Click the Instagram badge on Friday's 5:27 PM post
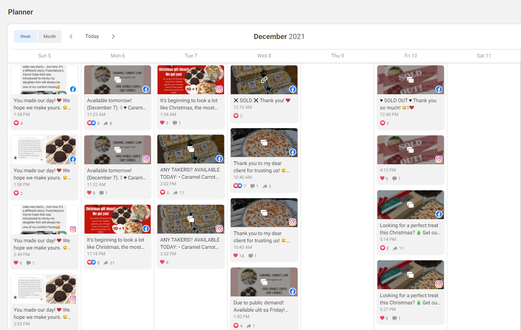 coord(439,284)
